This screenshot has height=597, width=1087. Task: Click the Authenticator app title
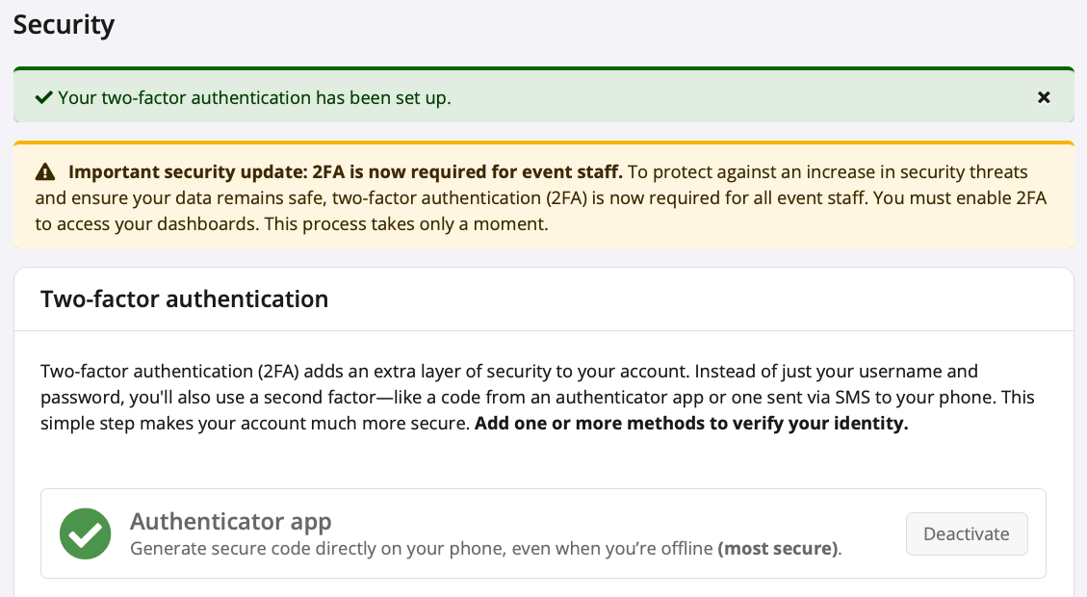click(230, 522)
